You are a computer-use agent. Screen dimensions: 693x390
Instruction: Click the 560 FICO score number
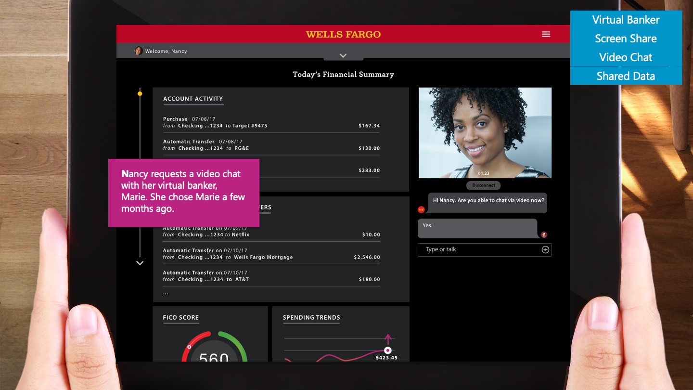pyautogui.click(x=214, y=357)
